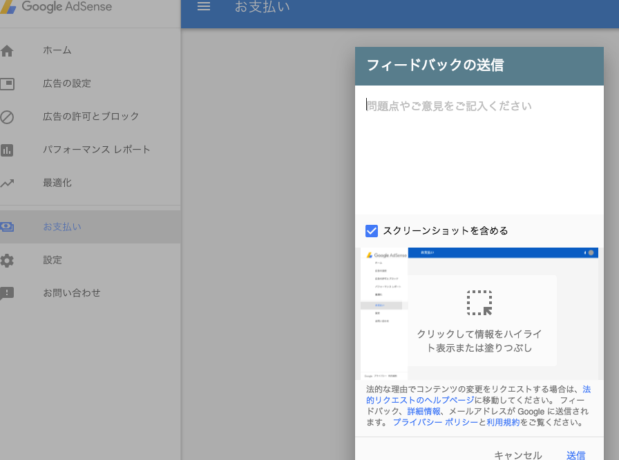Image resolution: width=619 pixels, height=460 pixels.
Task: Click the screenshot preview thumbnail
Action: pyautogui.click(x=479, y=313)
